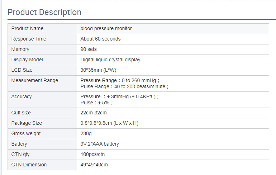This screenshot has height=175, width=276.
Task: Click the Cuff size value '22cm-32cm'
Action: (94, 113)
